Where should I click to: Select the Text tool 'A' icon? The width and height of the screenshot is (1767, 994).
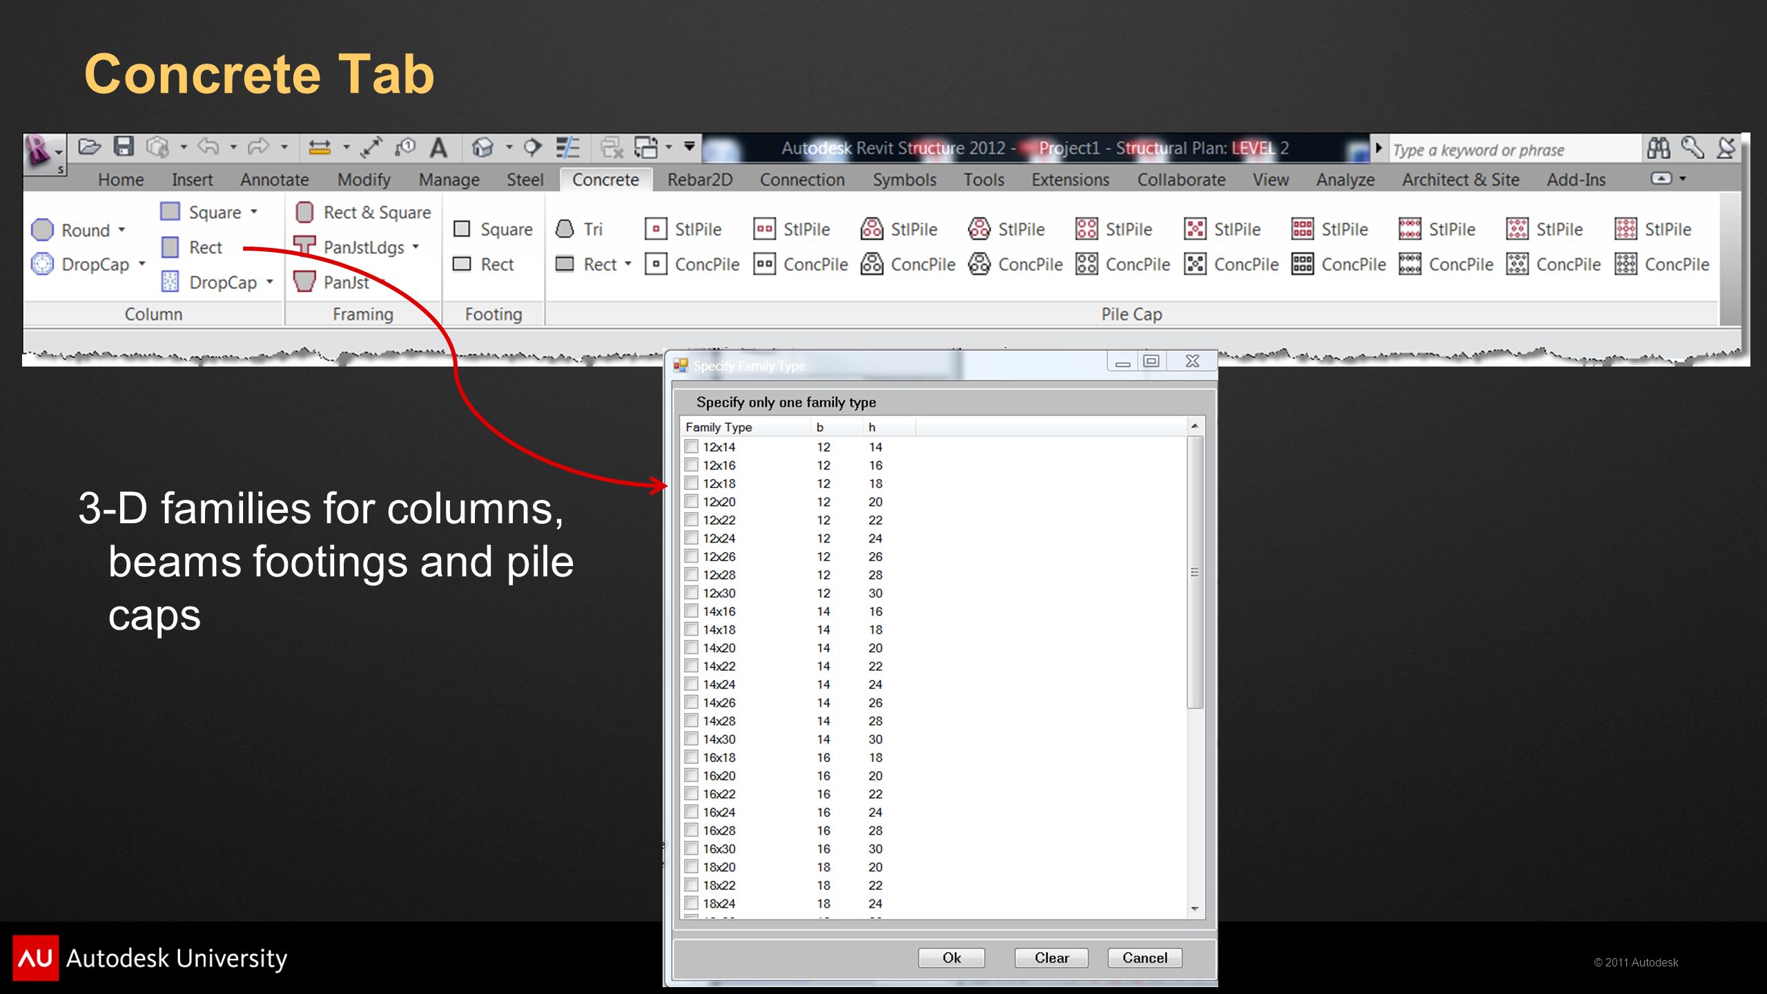438,147
